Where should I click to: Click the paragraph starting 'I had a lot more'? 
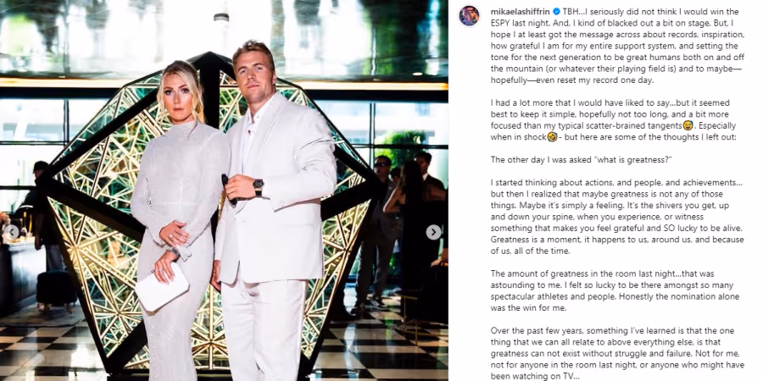coord(613,120)
